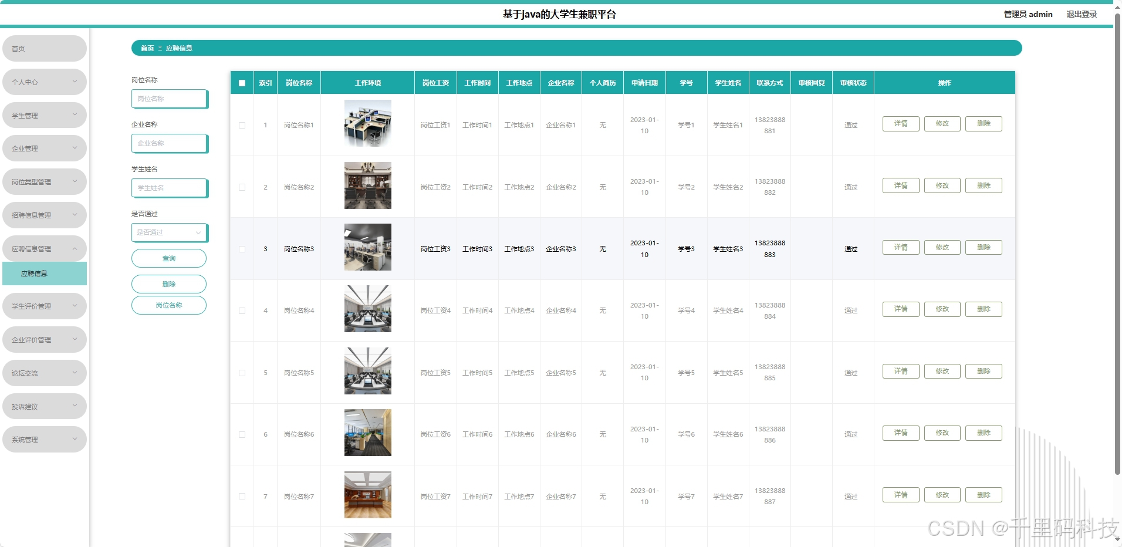The image size is (1122, 547).
Task: Open work environment thumbnail for 岗位名称5
Action: [368, 371]
